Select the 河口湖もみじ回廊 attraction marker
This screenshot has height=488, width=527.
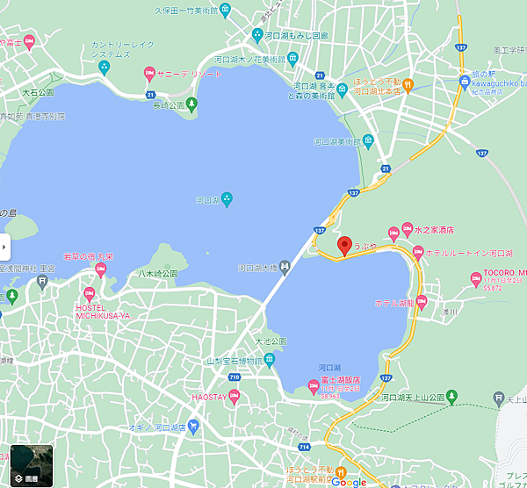(257, 36)
